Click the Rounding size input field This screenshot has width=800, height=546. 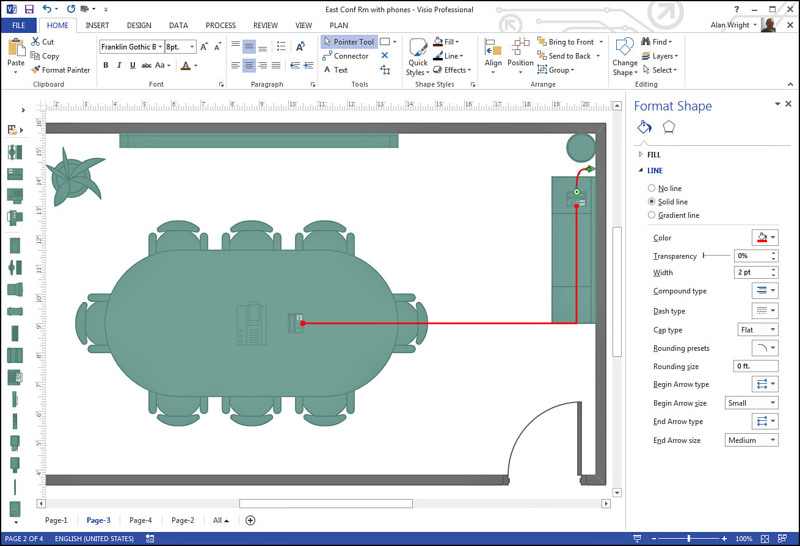[756, 366]
